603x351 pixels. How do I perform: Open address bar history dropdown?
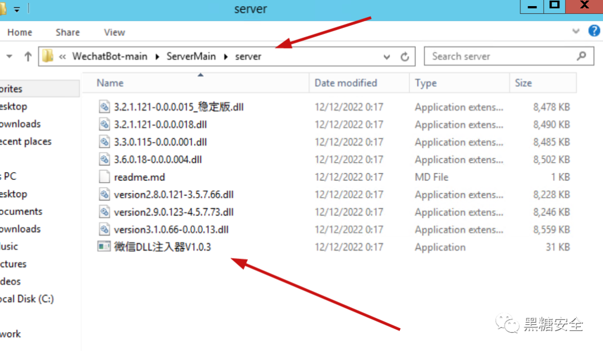pos(386,57)
